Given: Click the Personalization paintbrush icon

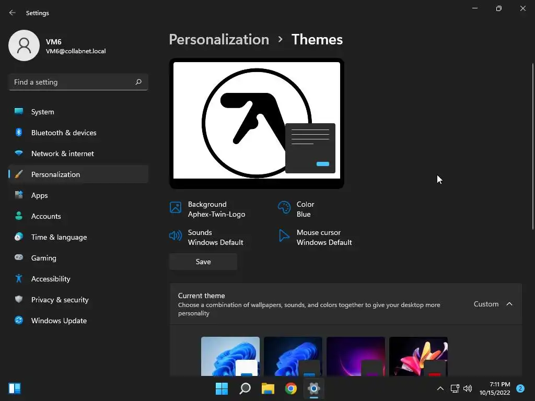Looking at the screenshot, I should (x=19, y=174).
